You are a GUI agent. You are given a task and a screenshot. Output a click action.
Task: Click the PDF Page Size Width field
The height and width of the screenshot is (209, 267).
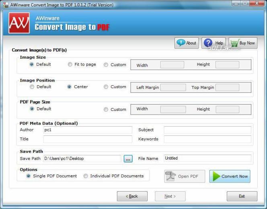pyautogui.click(x=173, y=109)
